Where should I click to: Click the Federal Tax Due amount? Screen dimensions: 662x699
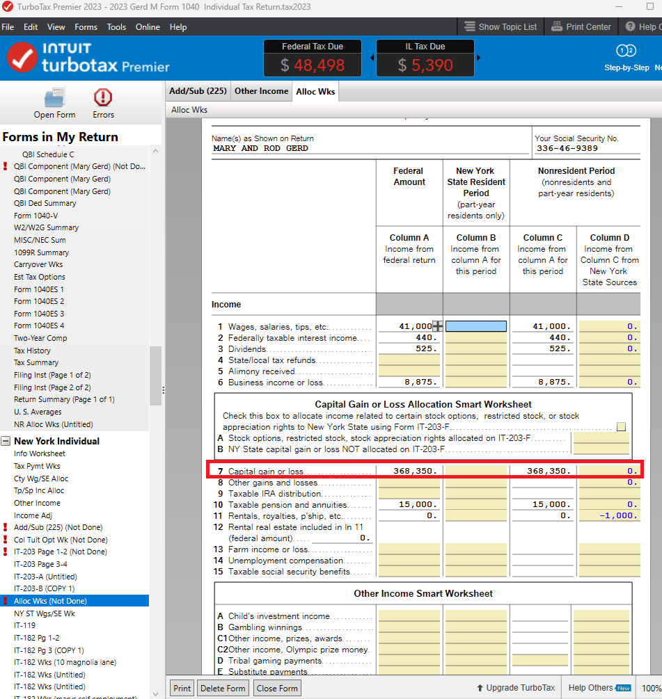point(313,65)
